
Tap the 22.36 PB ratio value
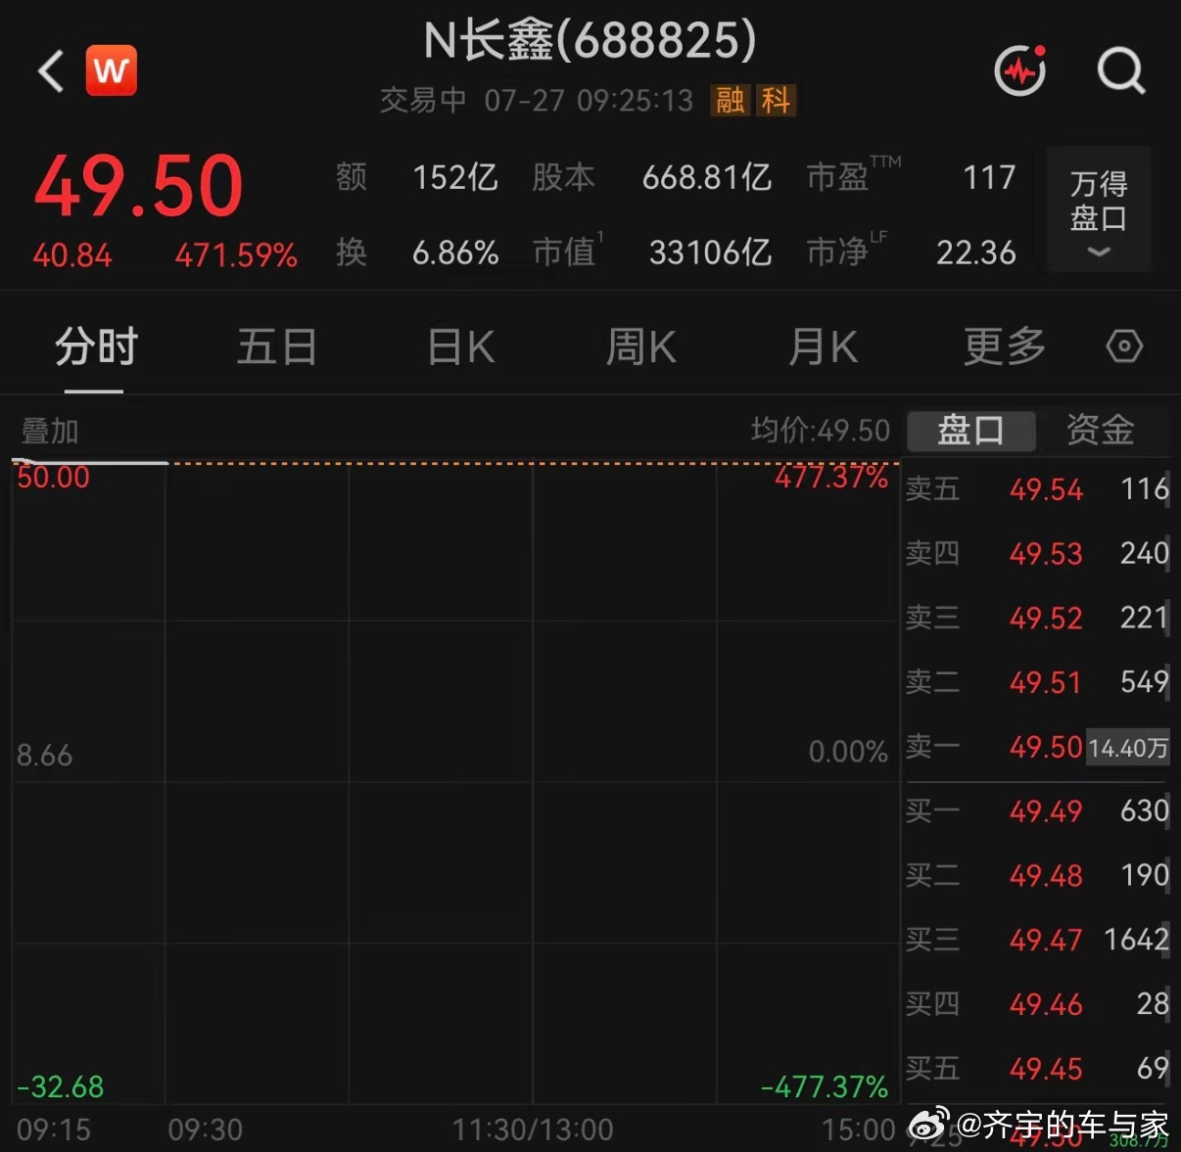pos(976,253)
